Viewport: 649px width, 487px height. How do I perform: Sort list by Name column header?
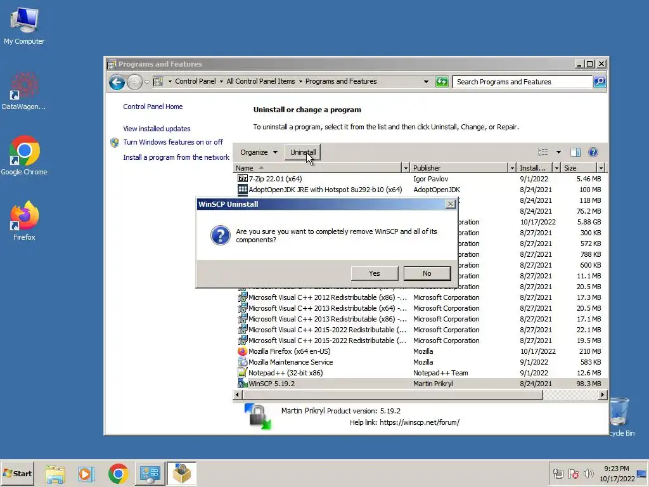click(318, 167)
